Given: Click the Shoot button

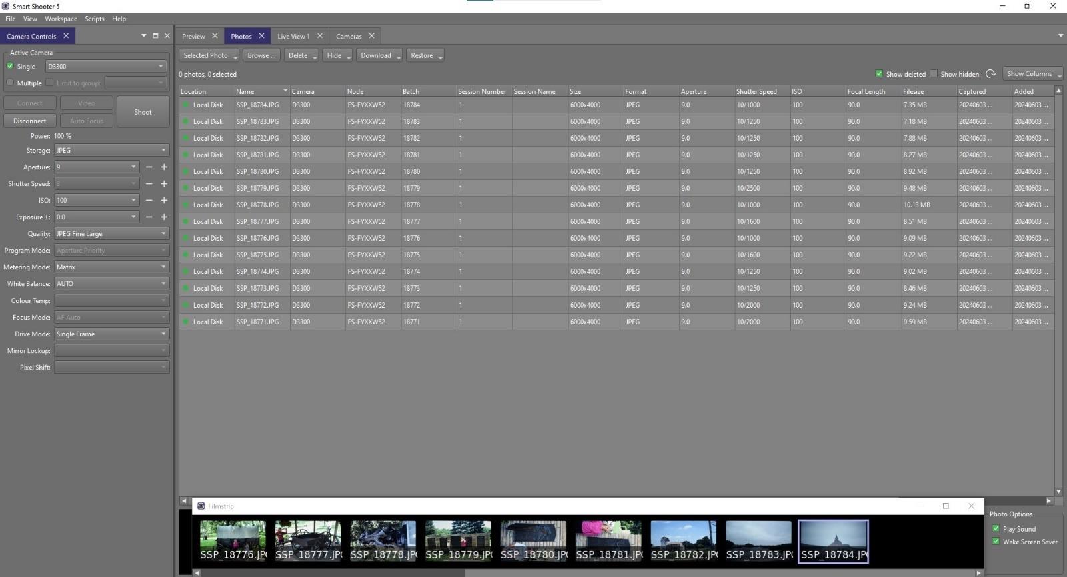Looking at the screenshot, I should (143, 112).
